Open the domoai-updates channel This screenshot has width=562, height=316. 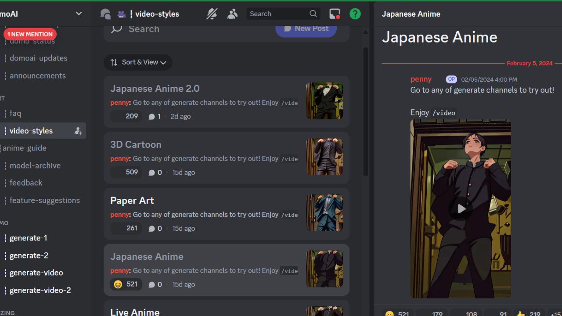pos(38,58)
